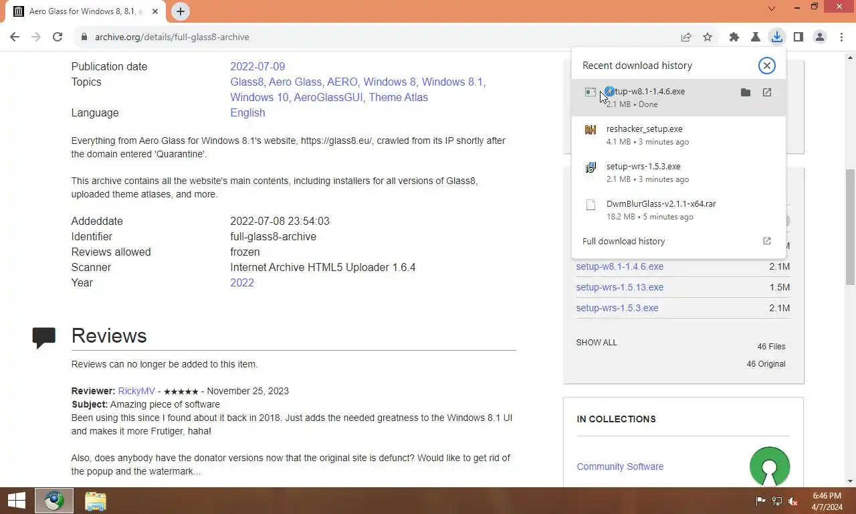Share this page via address bar icon
This screenshot has height=514, width=856.
coord(686,37)
